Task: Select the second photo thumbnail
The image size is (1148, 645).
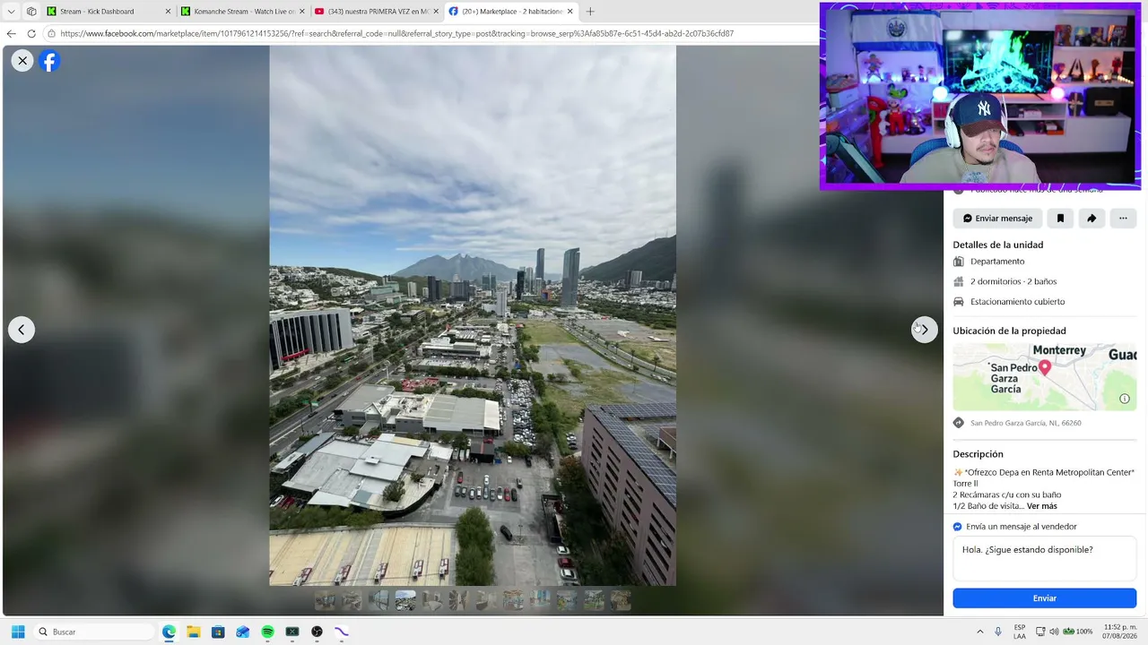Action: coord(352,600)
